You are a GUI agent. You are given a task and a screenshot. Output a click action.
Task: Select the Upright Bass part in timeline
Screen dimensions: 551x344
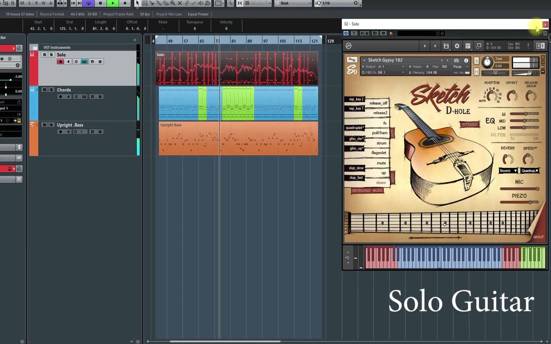[239, 138]
